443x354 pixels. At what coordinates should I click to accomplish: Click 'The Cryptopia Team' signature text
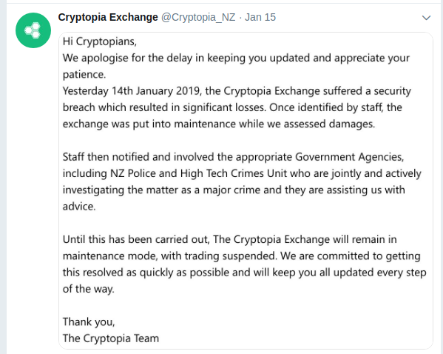pos(111,338)
